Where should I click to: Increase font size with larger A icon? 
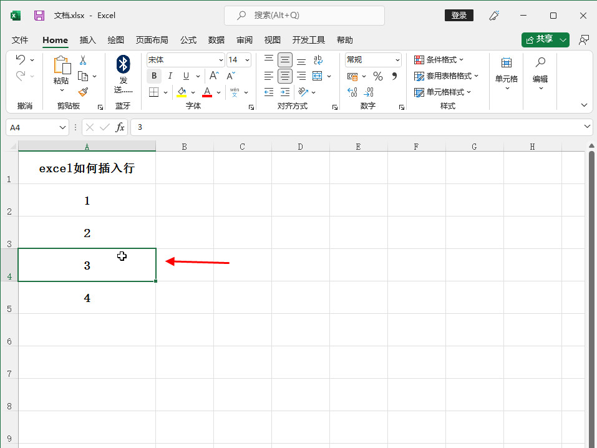coord(214,75)
